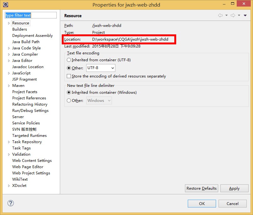Expand the Maven tree node
The image size is (253, 215).
(x=9, y=86)
